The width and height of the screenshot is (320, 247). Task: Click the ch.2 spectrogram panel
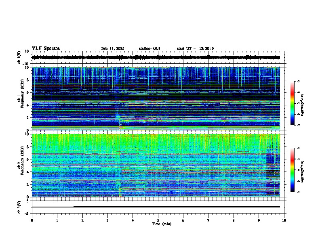(x=156, y=165)
